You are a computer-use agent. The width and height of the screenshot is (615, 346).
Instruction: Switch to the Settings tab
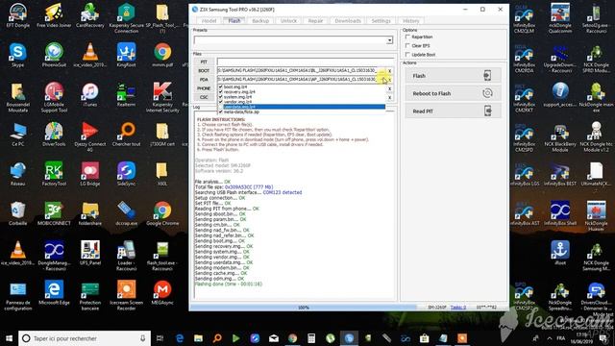[x=381, y=21]
